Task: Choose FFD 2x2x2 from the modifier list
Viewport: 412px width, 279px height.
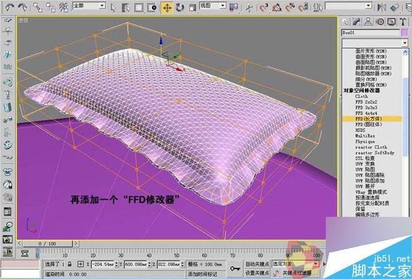Action: click(366, 102)
